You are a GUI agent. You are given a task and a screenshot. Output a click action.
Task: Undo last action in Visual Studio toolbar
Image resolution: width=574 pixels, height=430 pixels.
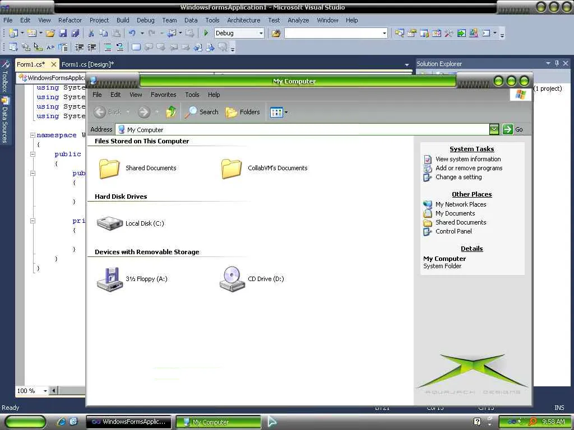click(x=132, y=33)
